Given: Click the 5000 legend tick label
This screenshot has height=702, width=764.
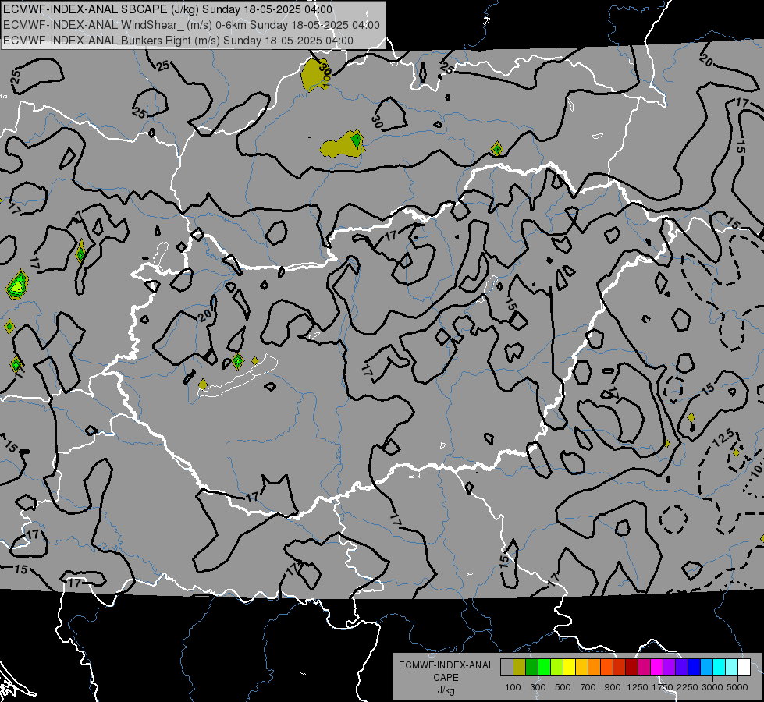Looking at the screenshot, I should coord(737,687).
